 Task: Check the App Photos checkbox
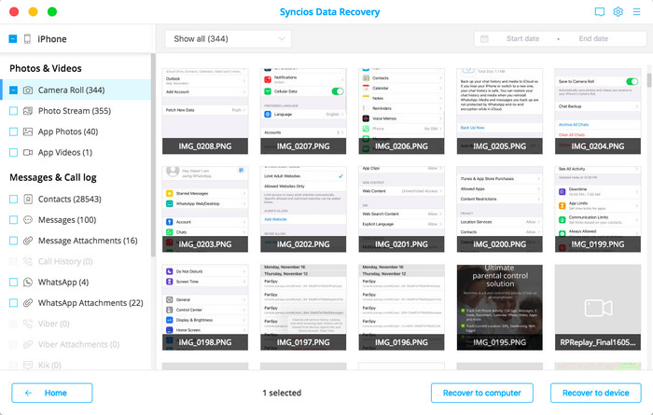point(13,131)
